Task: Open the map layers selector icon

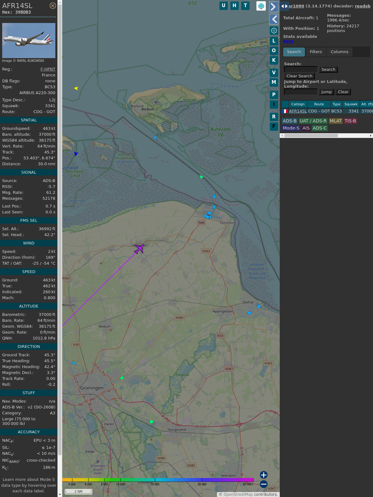Action: [261, 6]
